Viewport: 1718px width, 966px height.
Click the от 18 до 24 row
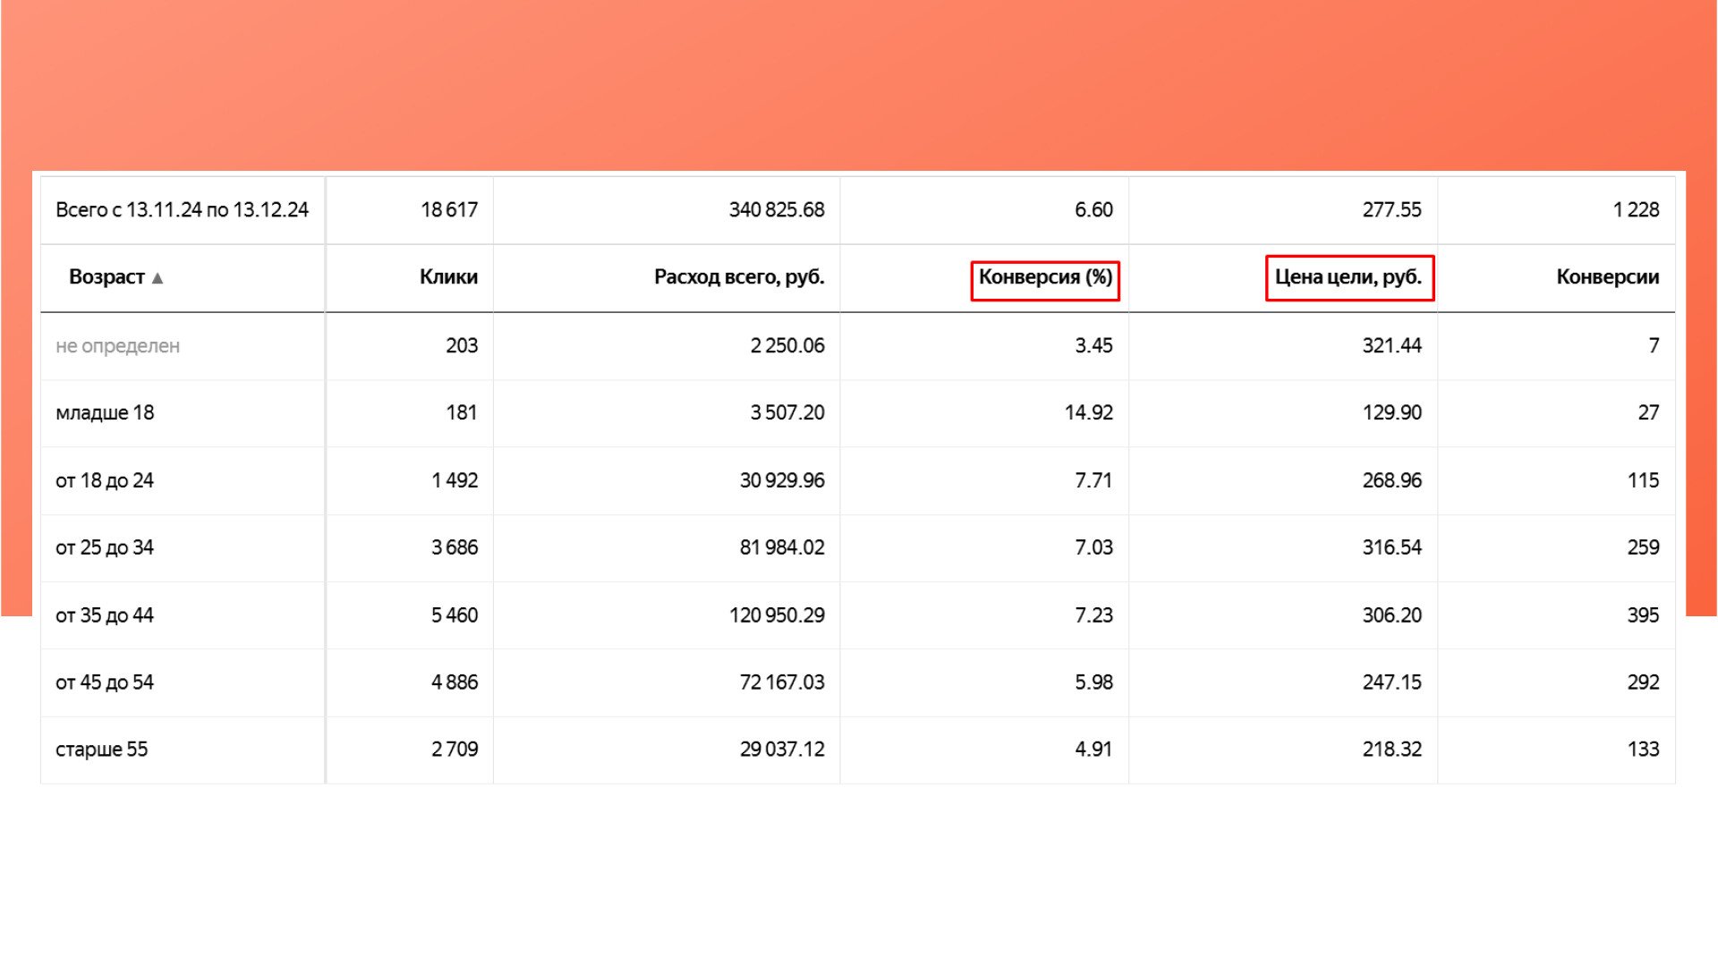(x=105, y=481)
